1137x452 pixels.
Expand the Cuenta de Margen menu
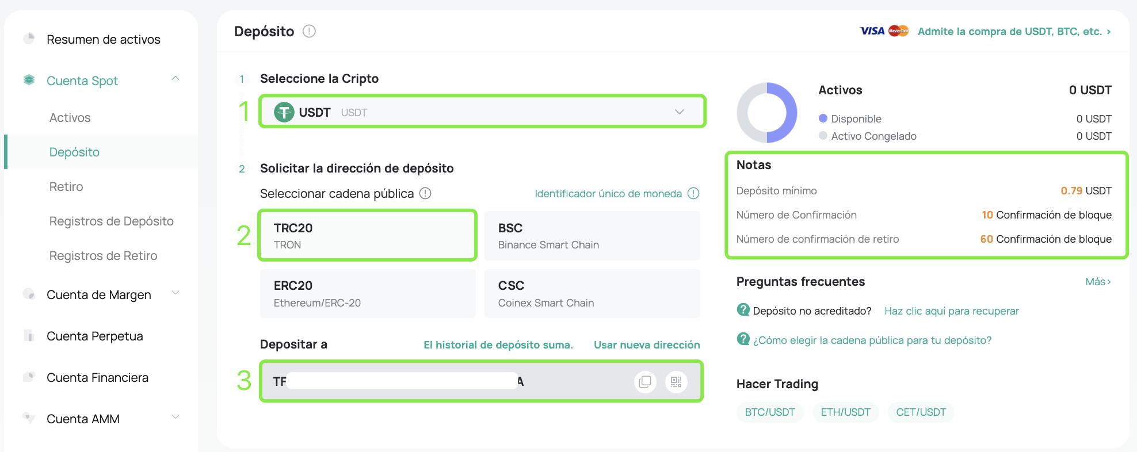(175, 293)
